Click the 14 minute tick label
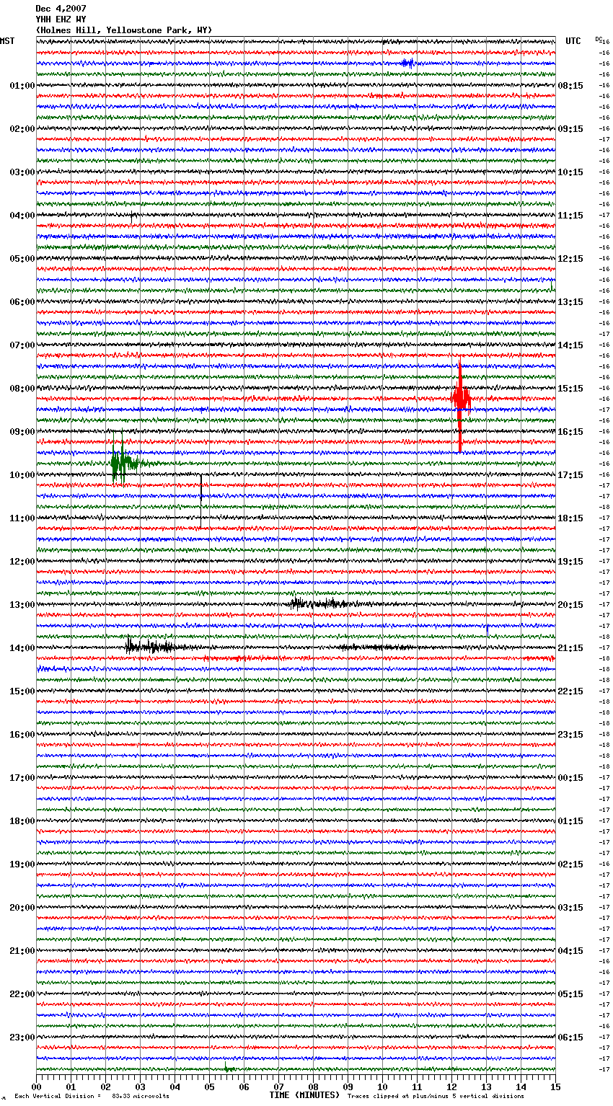Screen dimensions: 613x1106 tap(521, 1087)
